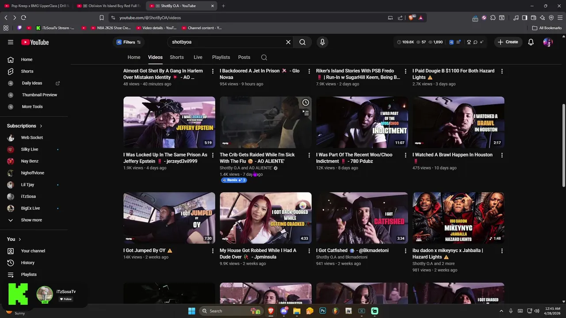Click the magnifier search button

[x=302, y=42]
